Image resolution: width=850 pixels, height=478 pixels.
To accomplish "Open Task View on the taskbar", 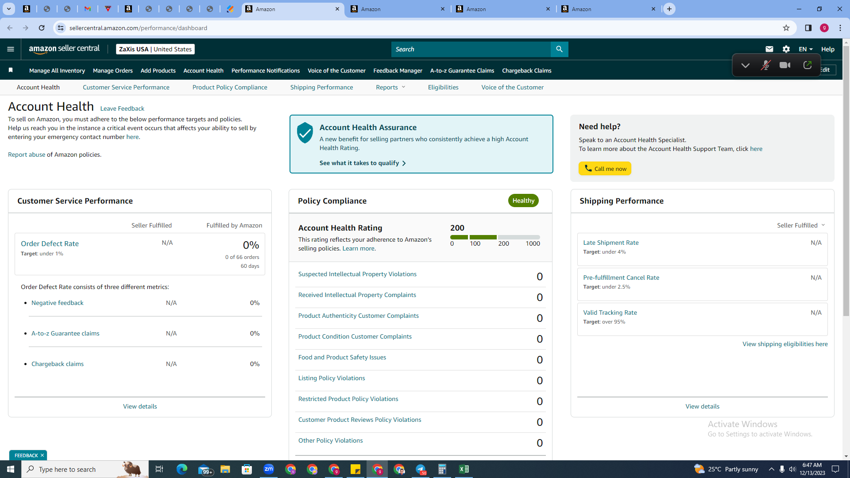I will click(x=159, y=469).
